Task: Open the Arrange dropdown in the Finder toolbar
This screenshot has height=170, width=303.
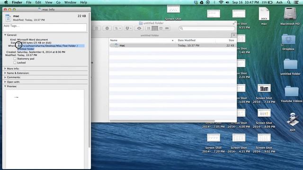Action: point(118,28)
